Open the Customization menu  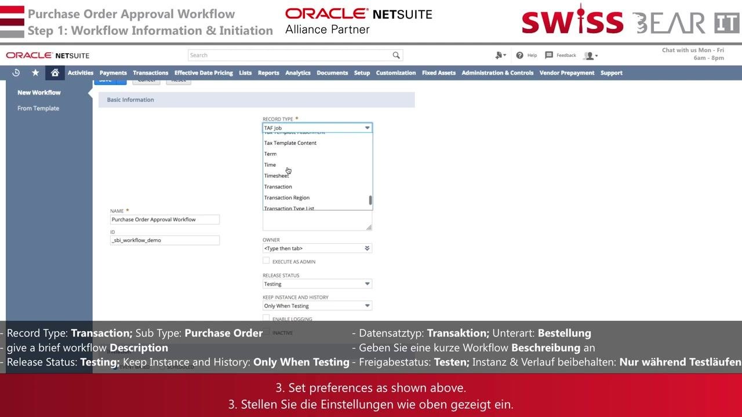(396, 73)
